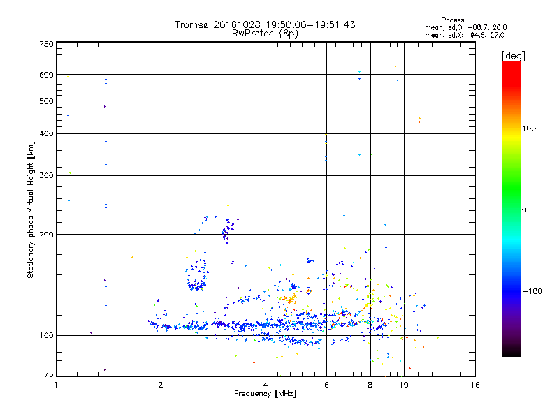Click the y-axis tick label '600'

coord(46,75)
